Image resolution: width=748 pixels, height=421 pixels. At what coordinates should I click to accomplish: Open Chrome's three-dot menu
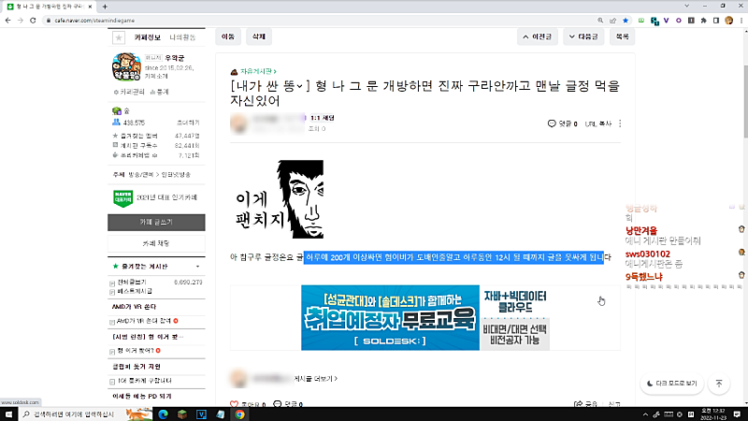pos(741,21)
